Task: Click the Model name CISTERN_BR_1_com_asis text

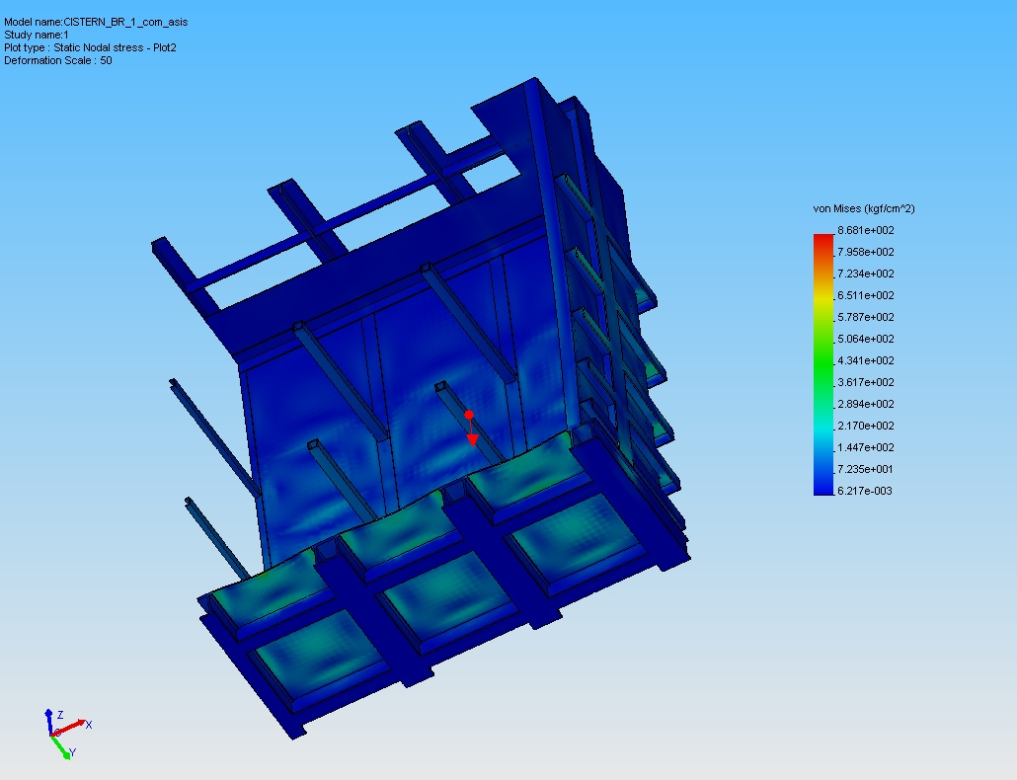Action: tap(96, 22)
